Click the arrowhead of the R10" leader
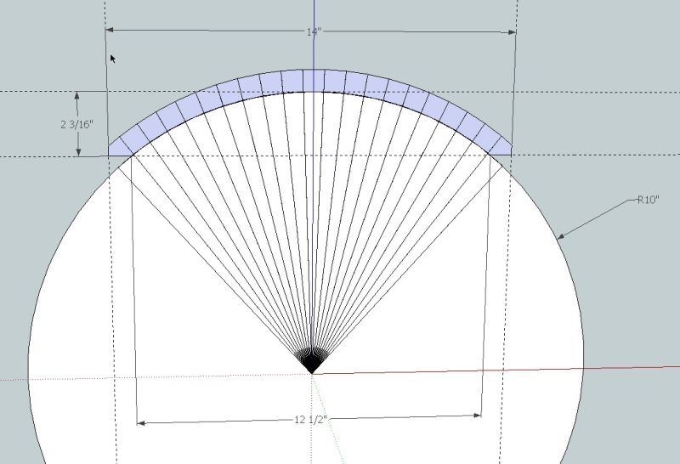Image resolution: width=680 pixels, height=464 pixels. pyautogui.click(x=561, y=236)
